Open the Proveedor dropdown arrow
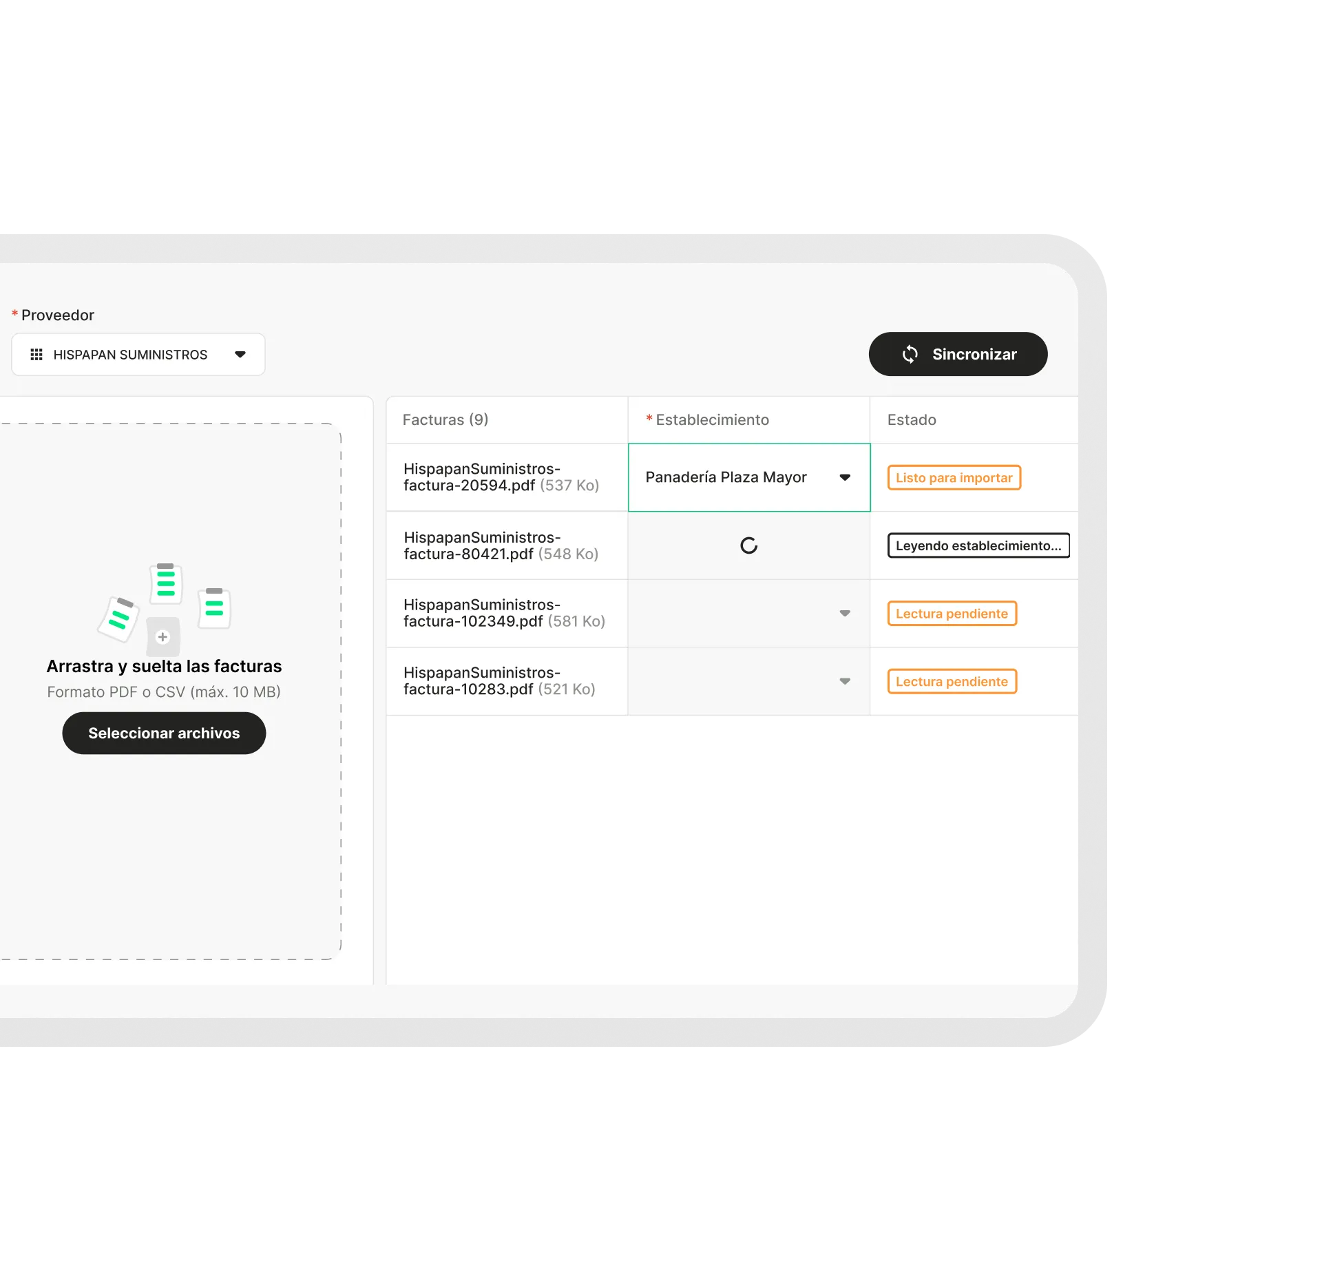Screen dimensions: 1322x1281 (x=240, y=355)
